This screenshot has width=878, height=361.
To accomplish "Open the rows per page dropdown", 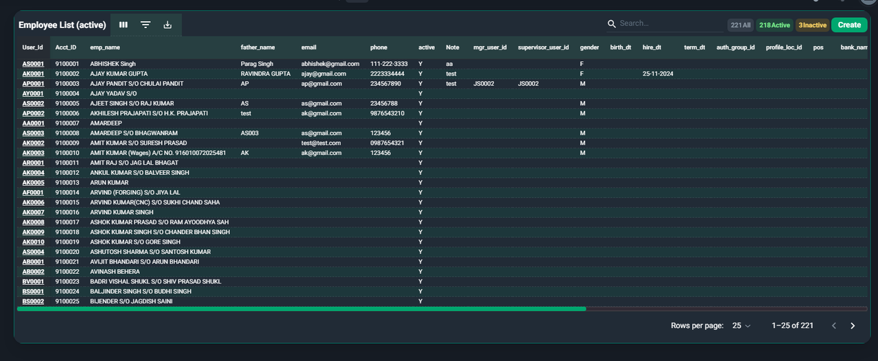I will [x=741, y=326].
